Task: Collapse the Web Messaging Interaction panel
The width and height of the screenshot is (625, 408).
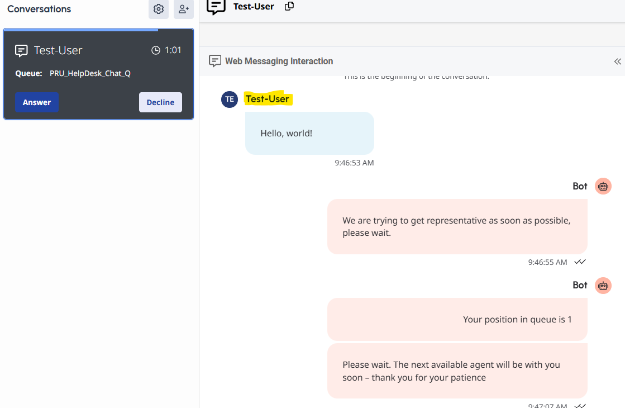Action: pos(617,61)
